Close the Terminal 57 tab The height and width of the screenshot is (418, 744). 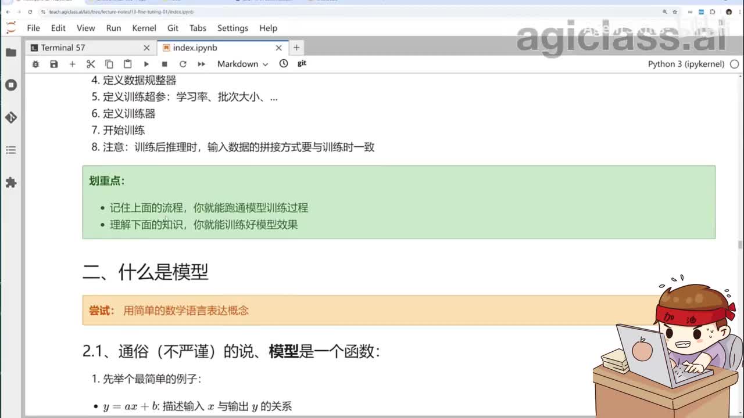(146, 48)
